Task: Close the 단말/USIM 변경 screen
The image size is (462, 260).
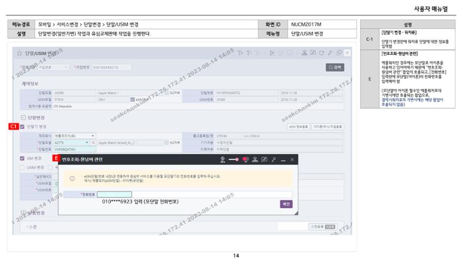Action: 348,53
